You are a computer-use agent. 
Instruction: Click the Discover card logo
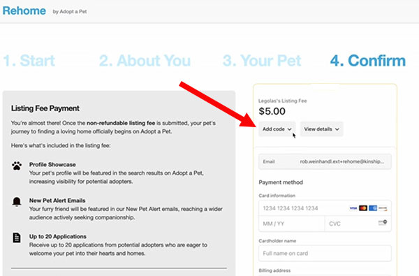point(383,208)
